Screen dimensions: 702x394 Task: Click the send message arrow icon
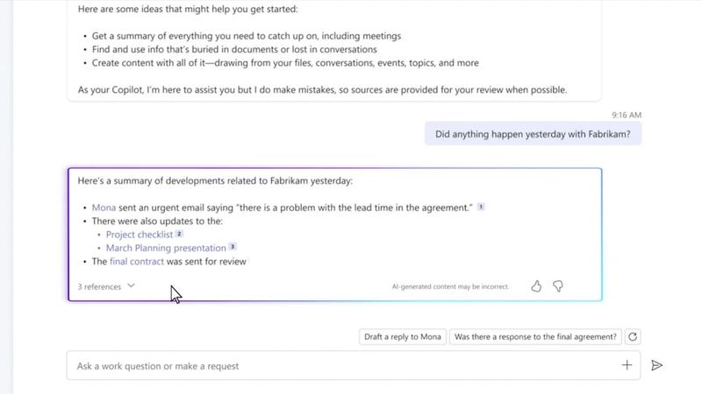tap(656, 365)
